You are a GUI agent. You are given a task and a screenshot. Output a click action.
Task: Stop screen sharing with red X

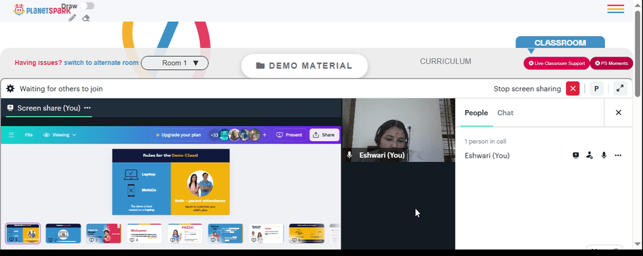[572, 89]
